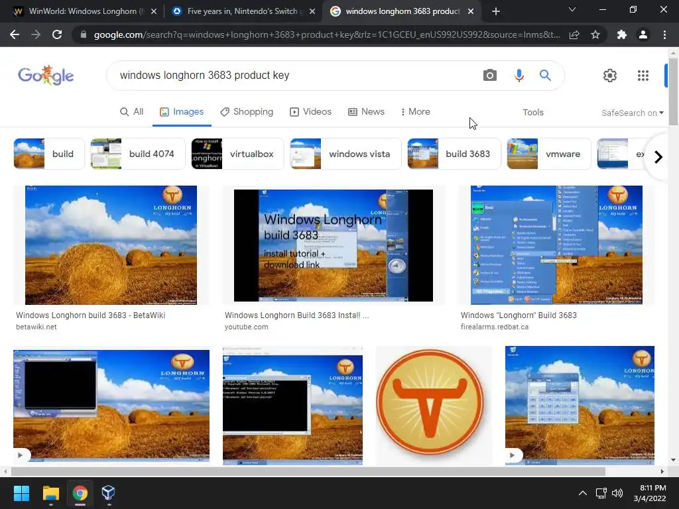
Task: Click the Google doodle logo
Action: [x=46, y=76]
